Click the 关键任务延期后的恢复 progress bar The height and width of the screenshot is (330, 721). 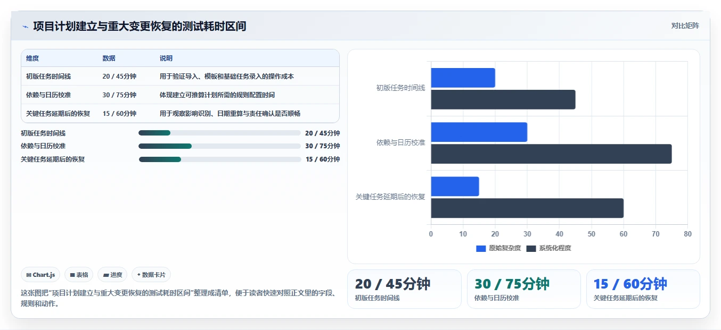[219, 159]
